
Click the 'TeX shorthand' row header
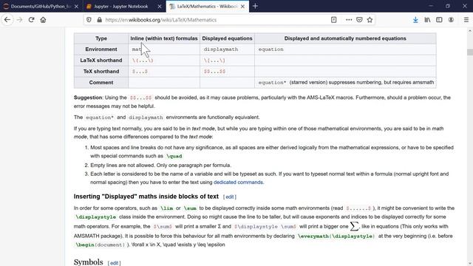click(x=101, y=72)
